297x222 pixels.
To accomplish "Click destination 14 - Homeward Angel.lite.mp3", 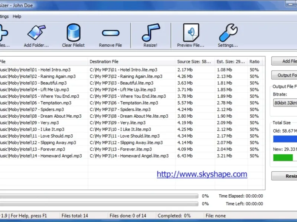I will (x=129, y=156).
